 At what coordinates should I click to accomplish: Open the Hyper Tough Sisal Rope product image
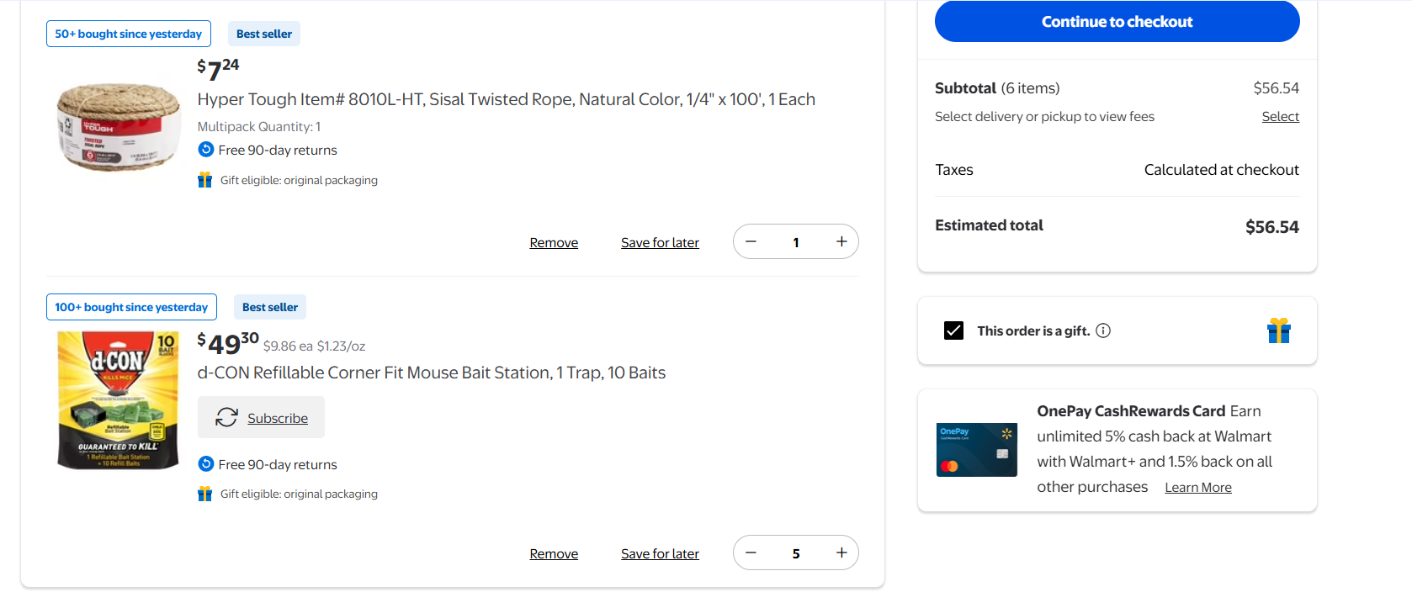pyautogui.click(x=119, y=126)
